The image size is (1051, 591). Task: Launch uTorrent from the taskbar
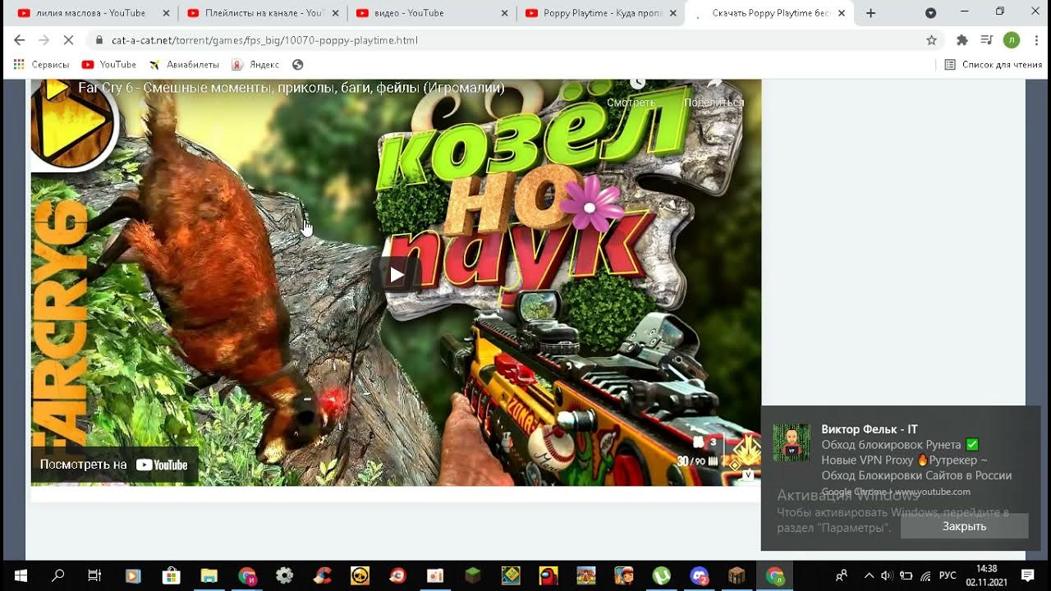point(661,575)
